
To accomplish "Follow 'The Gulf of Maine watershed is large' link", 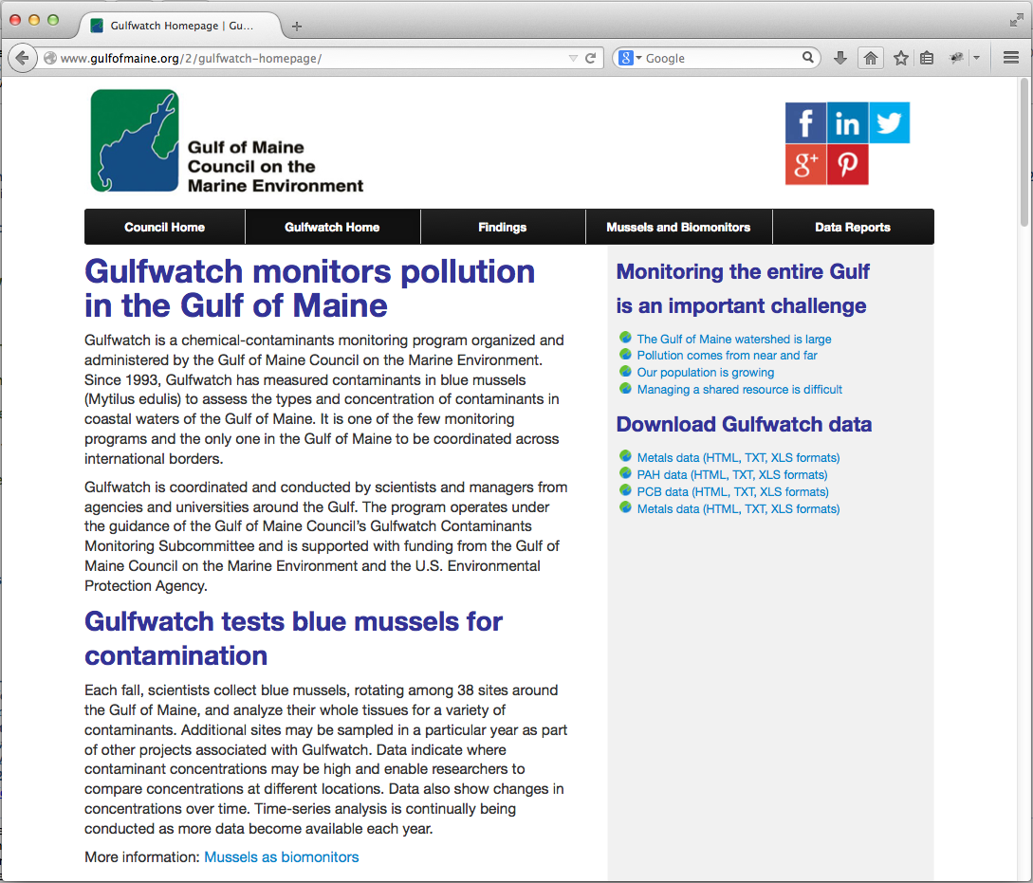I will (x=734, y=340).
